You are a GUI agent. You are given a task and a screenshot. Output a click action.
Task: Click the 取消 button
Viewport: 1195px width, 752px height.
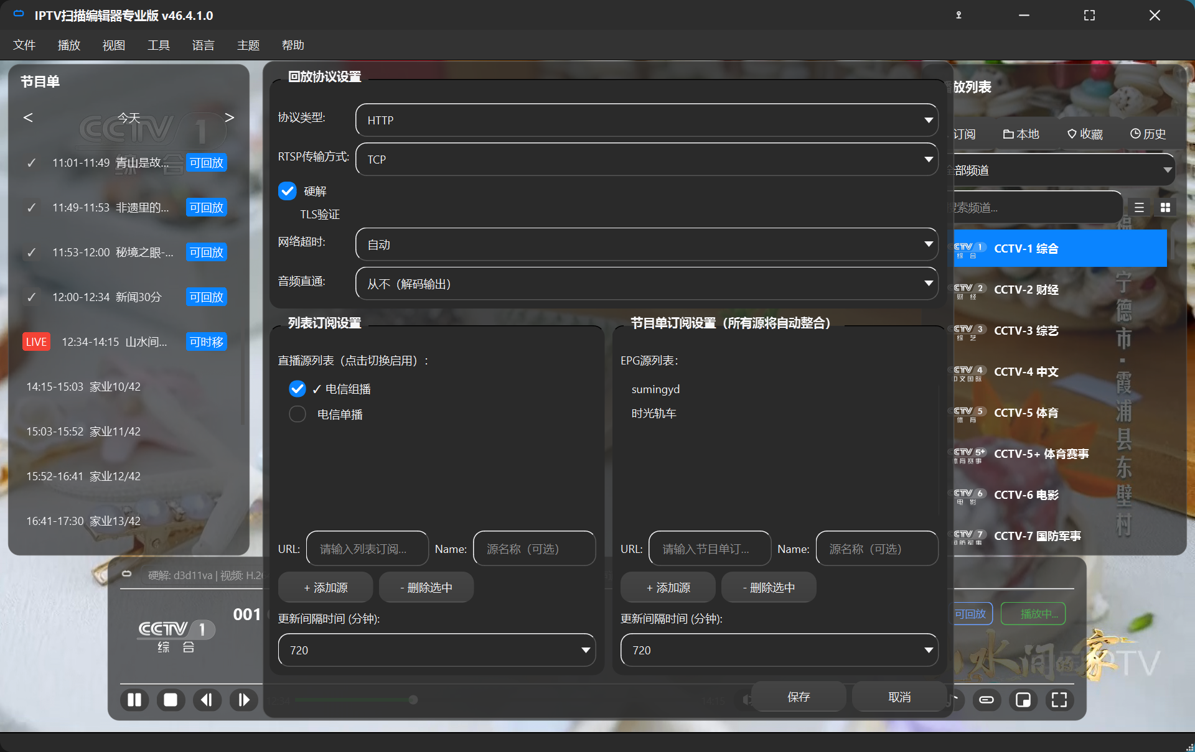pos(899,697)
